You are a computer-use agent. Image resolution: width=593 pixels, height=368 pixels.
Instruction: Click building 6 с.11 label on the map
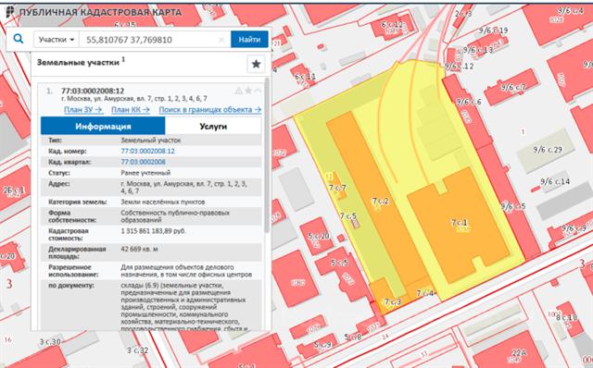click(305, 77)
